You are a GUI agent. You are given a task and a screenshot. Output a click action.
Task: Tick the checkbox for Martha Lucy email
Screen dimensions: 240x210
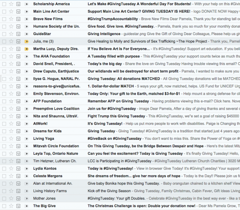pyautogui.click(x=4, y=49)
